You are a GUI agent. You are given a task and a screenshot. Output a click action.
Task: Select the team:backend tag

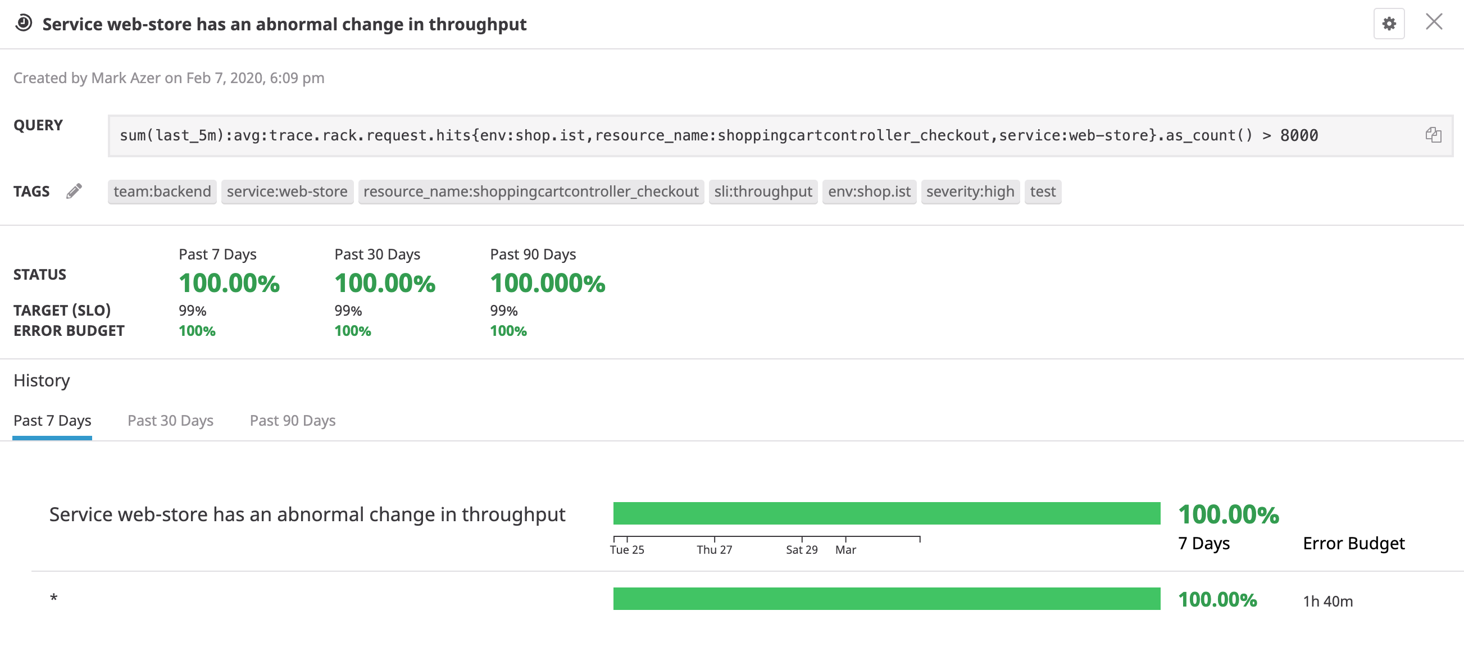162,192
